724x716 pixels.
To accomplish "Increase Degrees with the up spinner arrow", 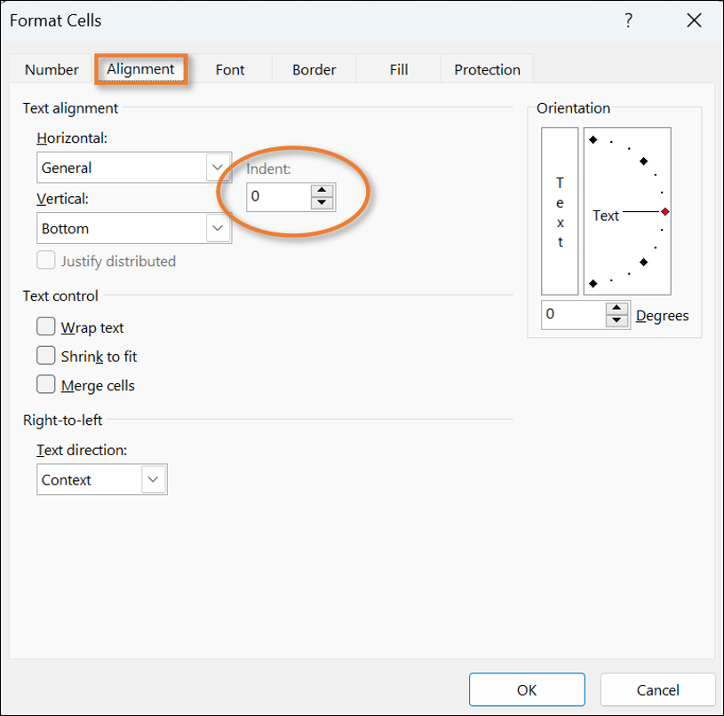I will click(617, 309).
